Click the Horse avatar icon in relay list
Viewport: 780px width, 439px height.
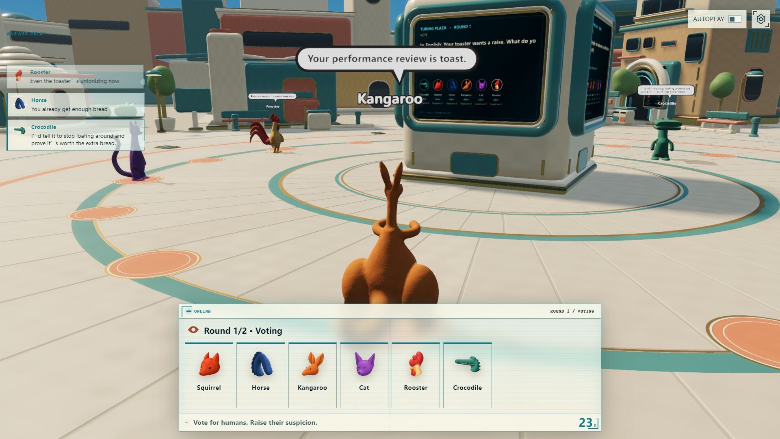coord(19,104)
